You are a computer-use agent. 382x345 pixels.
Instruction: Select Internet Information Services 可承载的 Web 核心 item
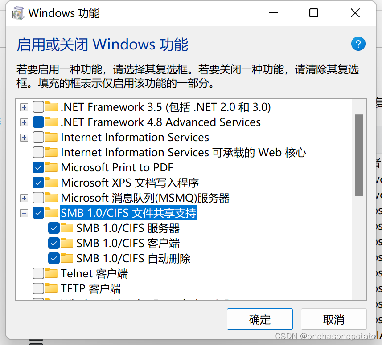(x=183, y=153)
